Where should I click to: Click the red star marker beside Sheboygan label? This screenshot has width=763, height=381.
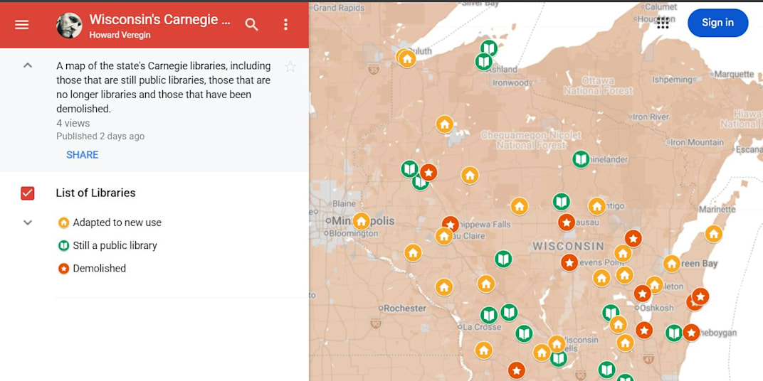691,333
